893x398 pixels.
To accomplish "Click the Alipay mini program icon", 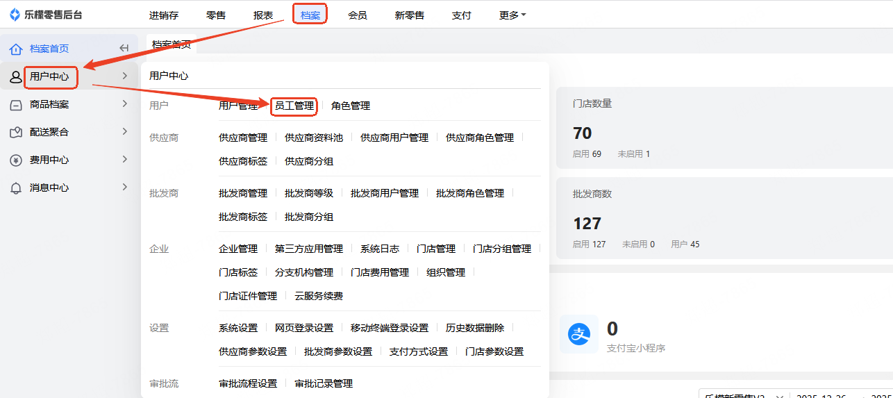I will pyautogui.click(x=579, y=334).
